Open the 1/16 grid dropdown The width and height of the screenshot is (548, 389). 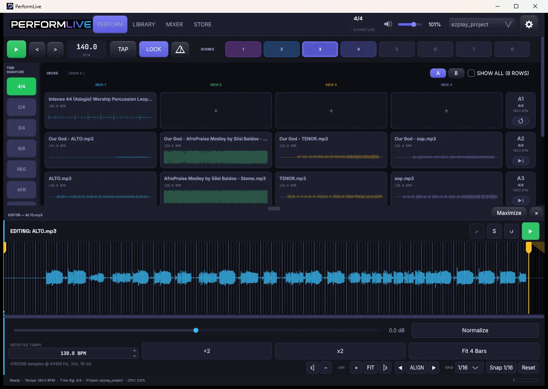pyautogui.click(x=469, y=368)
